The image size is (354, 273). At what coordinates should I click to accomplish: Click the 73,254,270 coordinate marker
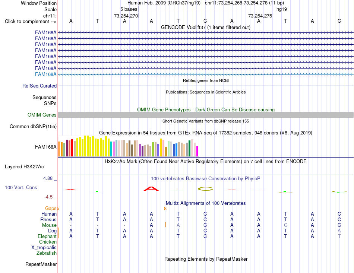pyautogui.click(x=126, y=16)
